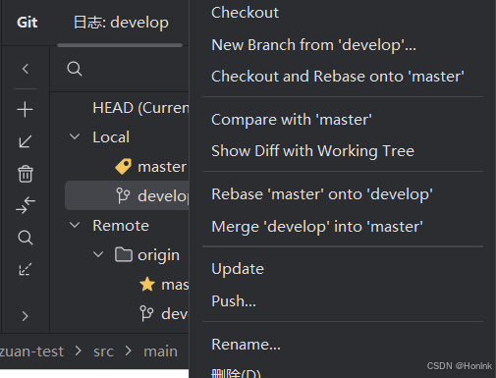Collapse the origin remote folder
Image resolution: width=496 pixels, height=378 pixels.
click(98, 254)
